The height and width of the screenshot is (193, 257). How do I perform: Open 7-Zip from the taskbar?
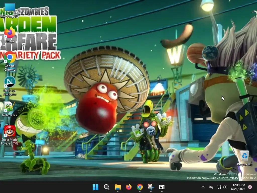coord(162,187)
